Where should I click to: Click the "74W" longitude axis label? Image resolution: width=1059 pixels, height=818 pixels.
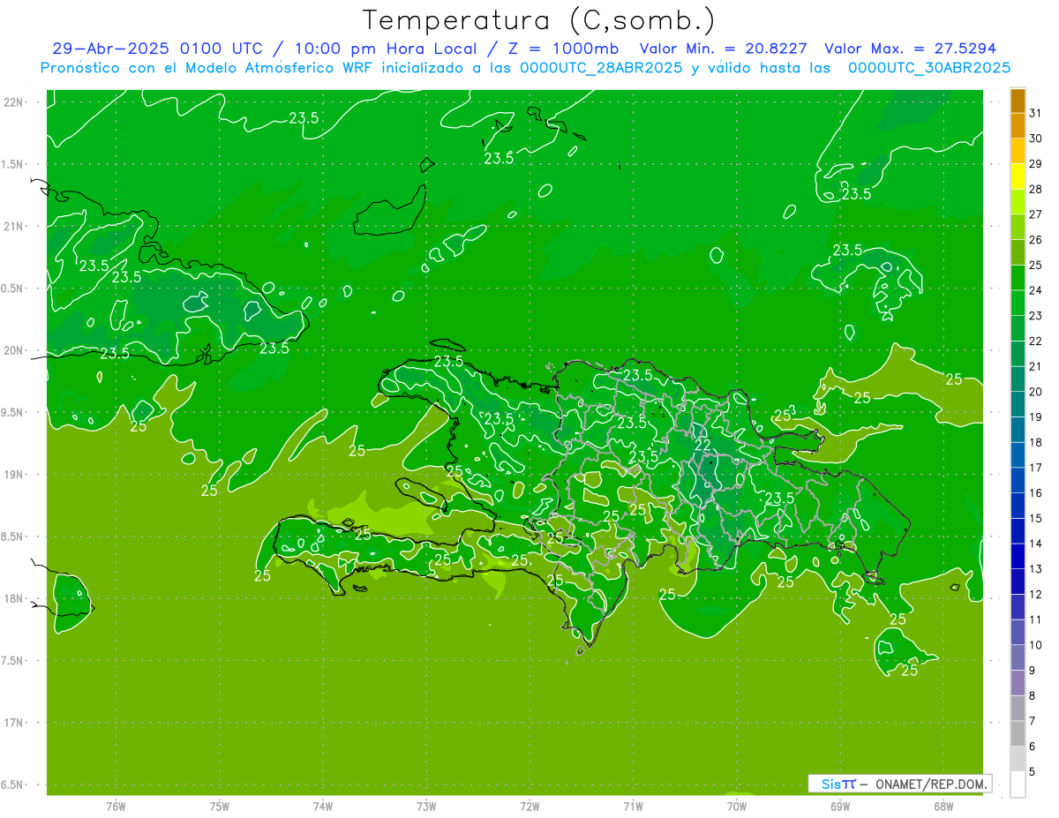pos(323,807)
